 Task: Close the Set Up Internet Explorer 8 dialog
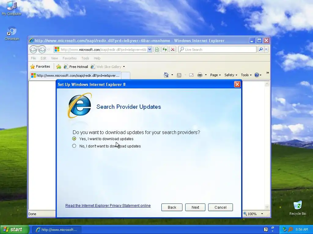click(237, 84)
